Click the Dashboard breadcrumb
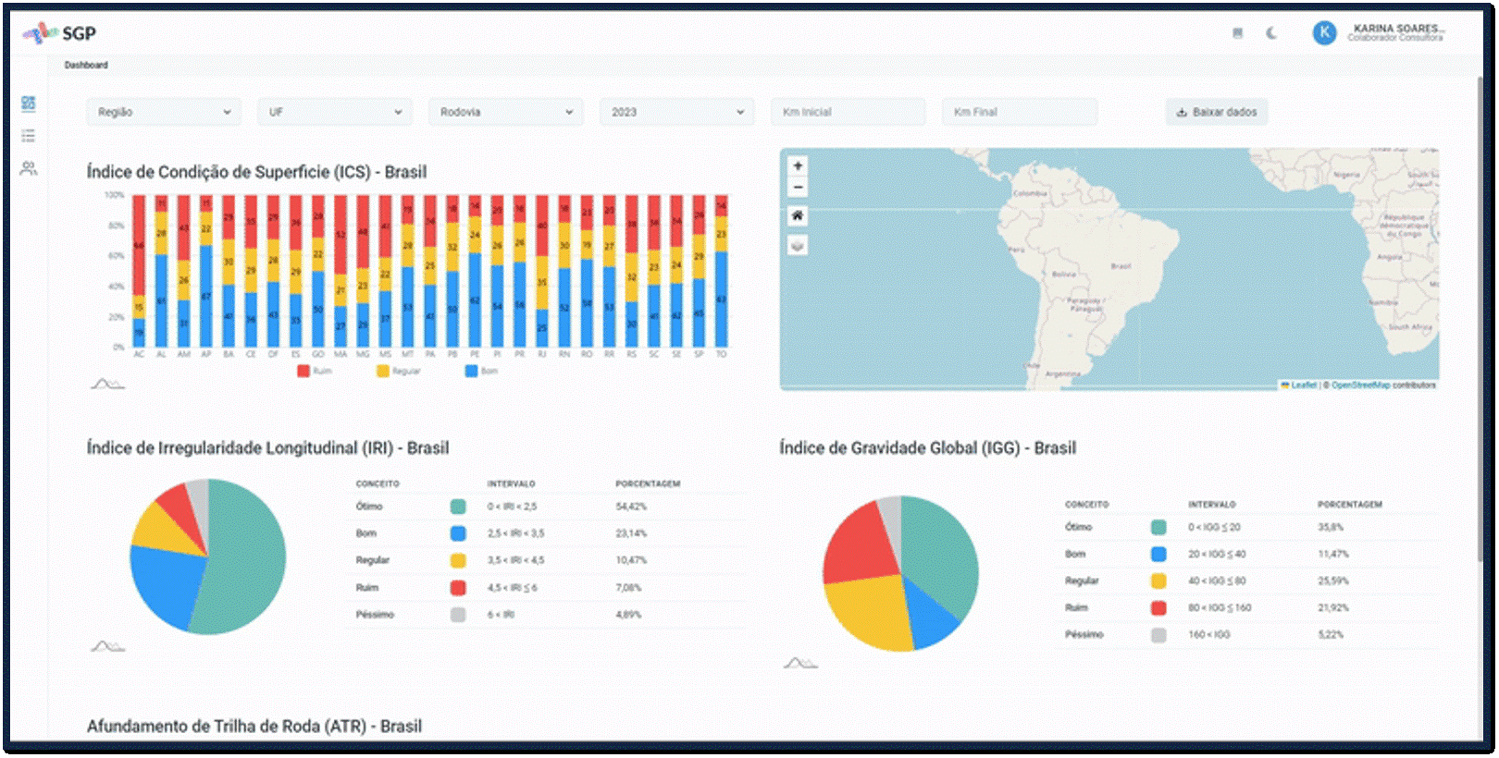The image size is (1499, 758). [x=86, y=65]
